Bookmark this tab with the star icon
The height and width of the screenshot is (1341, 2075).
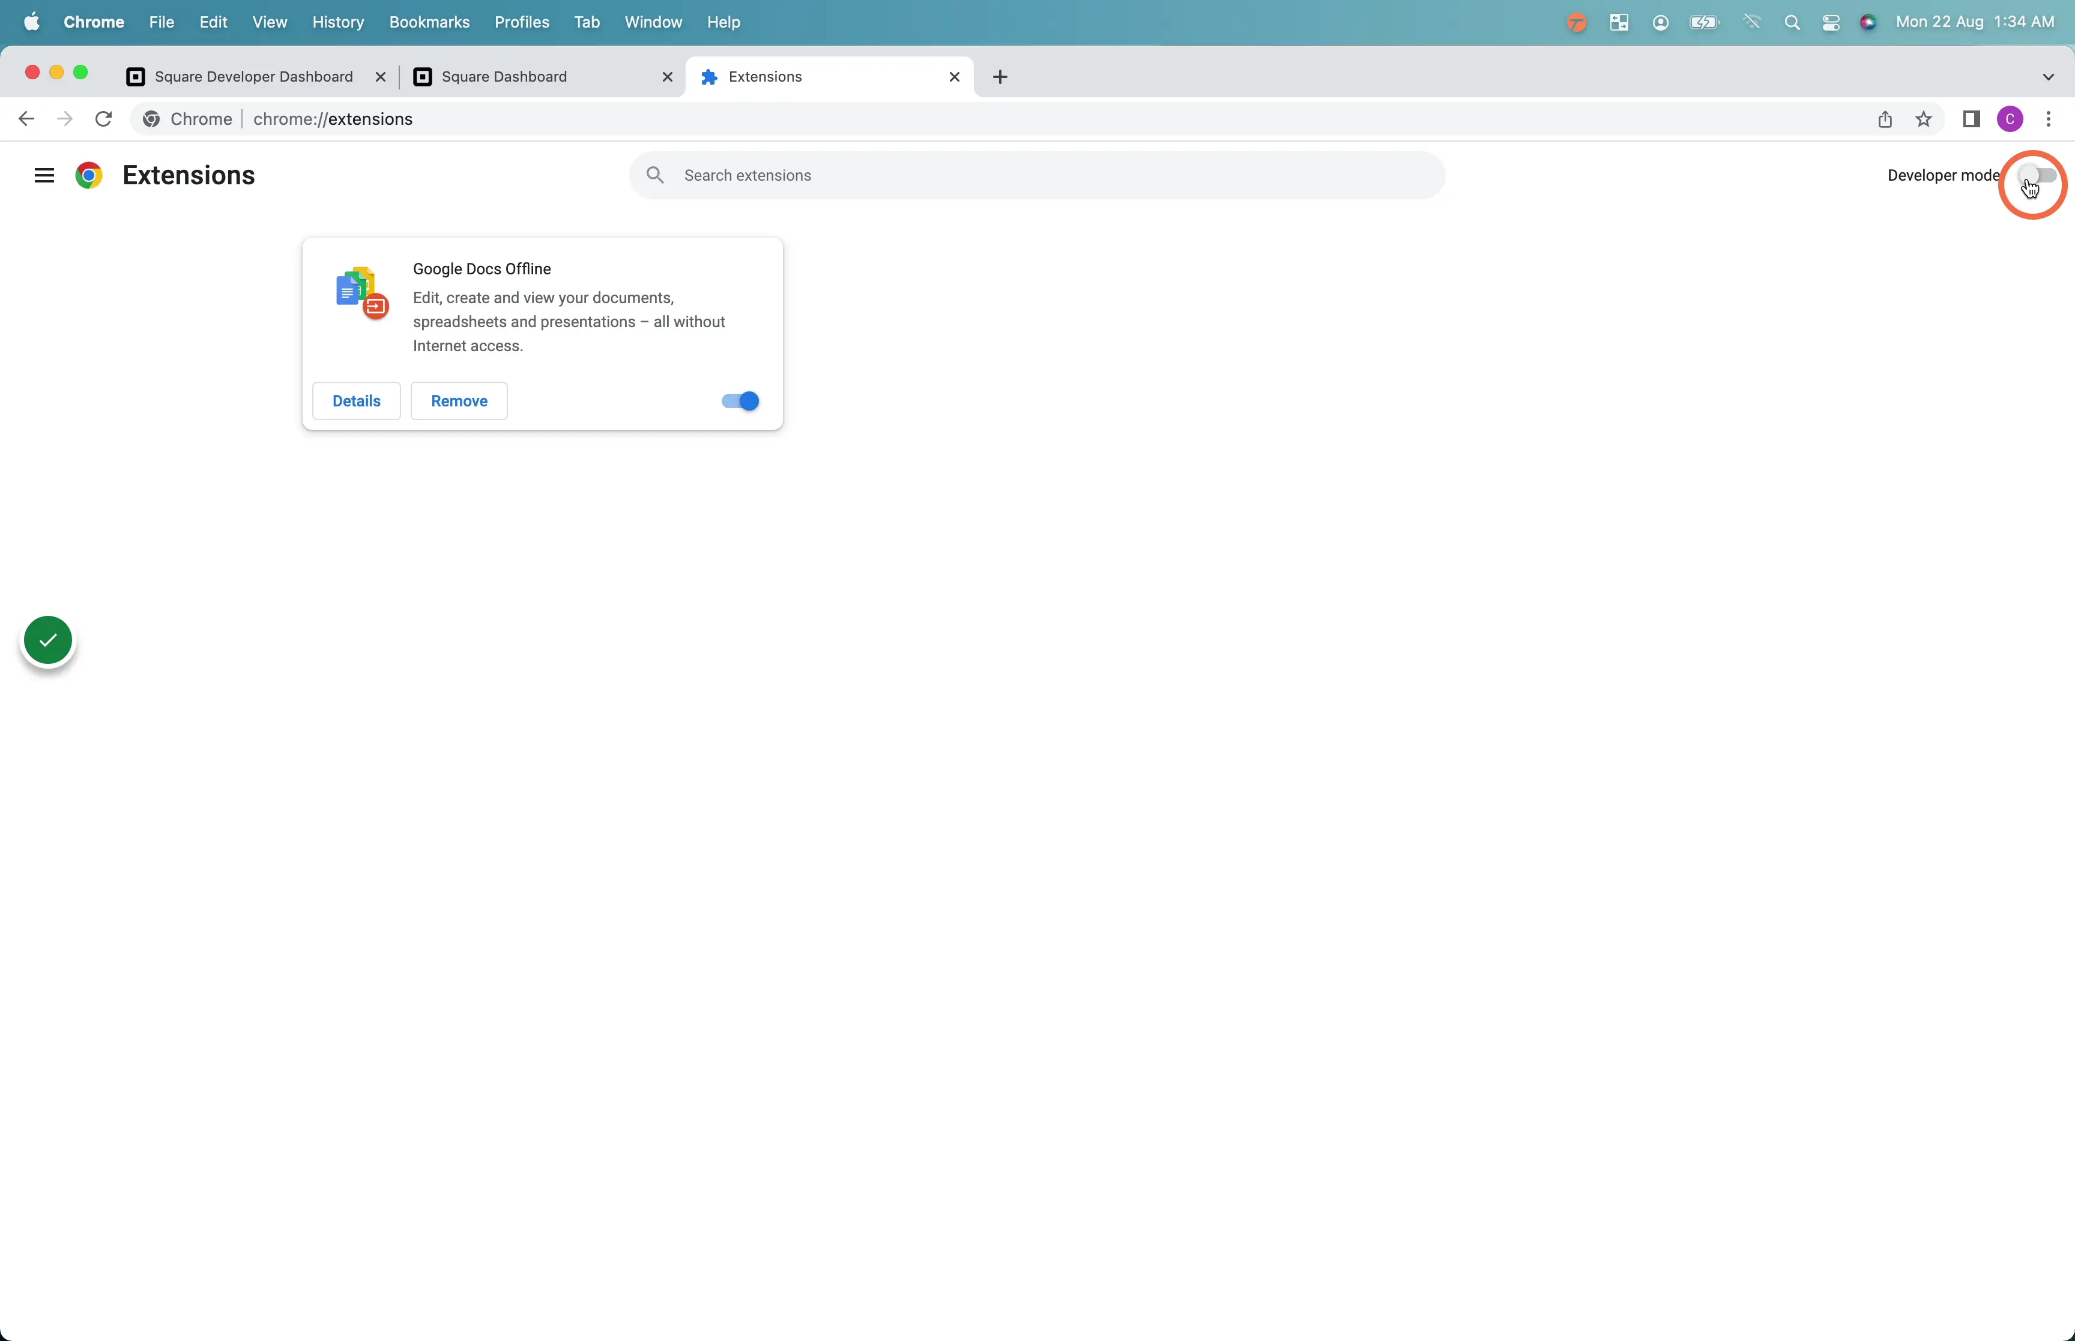coord(1924,119)
